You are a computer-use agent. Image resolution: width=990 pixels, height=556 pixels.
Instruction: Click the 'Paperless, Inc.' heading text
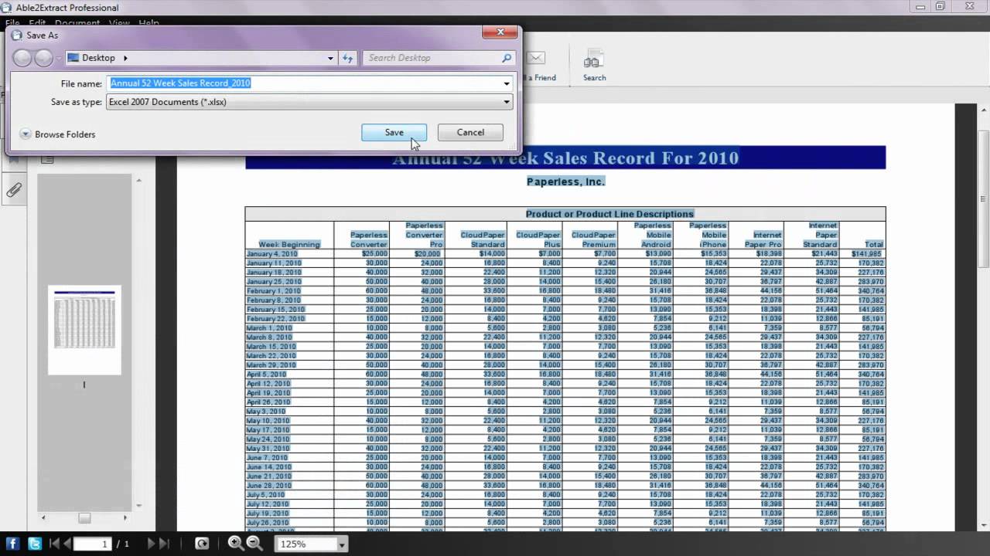point(565,181)
